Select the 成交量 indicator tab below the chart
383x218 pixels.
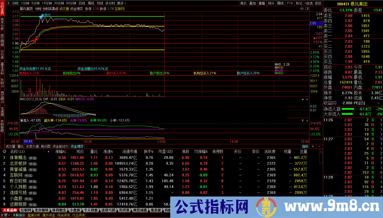click(x=11, y=146)
